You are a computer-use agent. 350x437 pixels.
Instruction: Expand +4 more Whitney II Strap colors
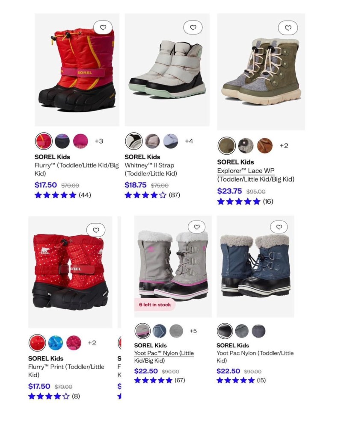pyautogui.click(x=189, y=141)
